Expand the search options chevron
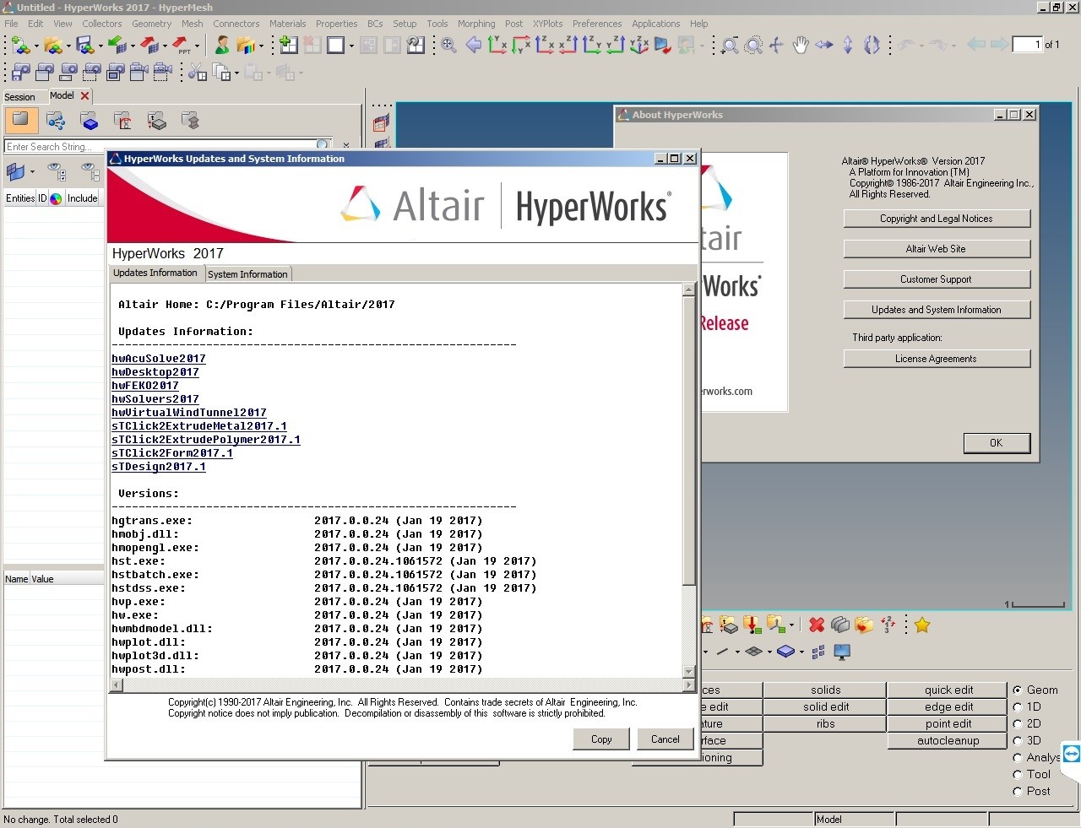The width and height of the screenshot is (1081, 828). pos(346,146)
